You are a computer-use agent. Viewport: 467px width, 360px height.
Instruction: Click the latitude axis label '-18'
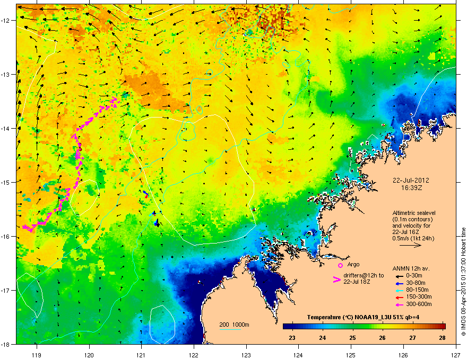(5, 344)
